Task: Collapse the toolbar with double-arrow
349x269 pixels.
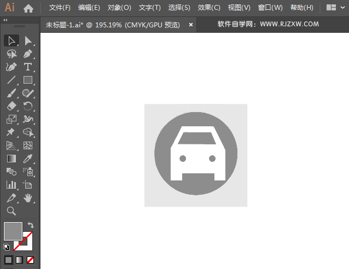Action: click(x=5, y=20)
